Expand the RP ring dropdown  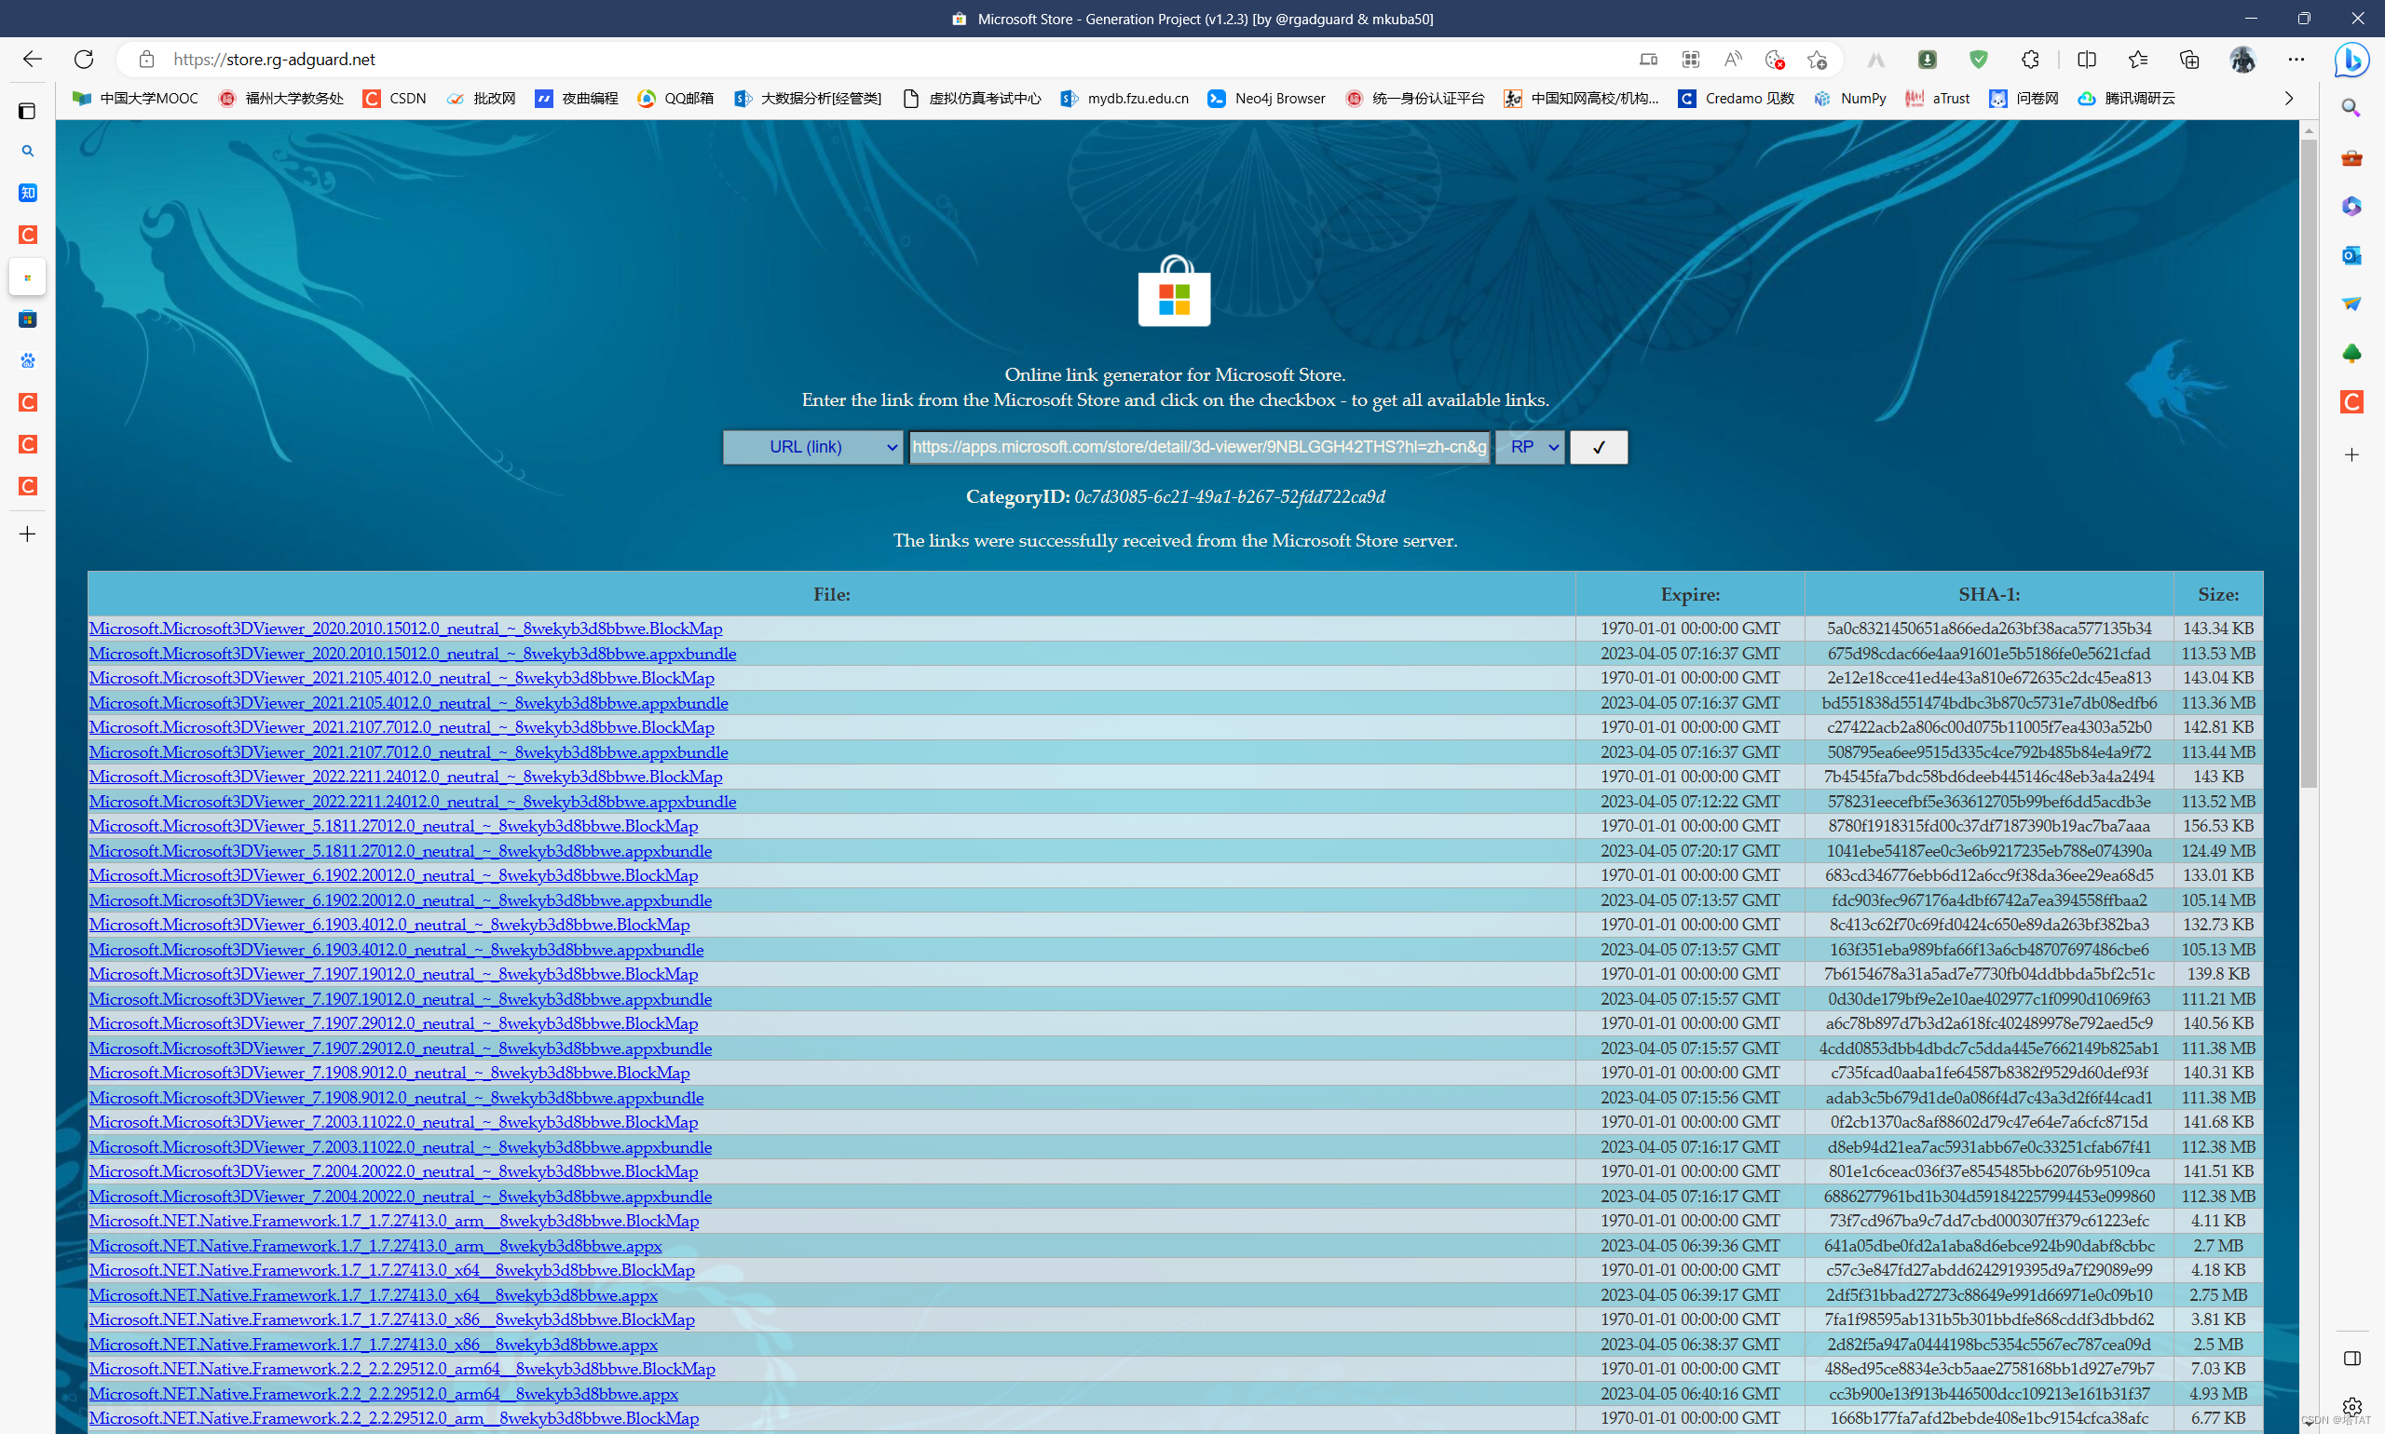click(x=1530, y=446)
